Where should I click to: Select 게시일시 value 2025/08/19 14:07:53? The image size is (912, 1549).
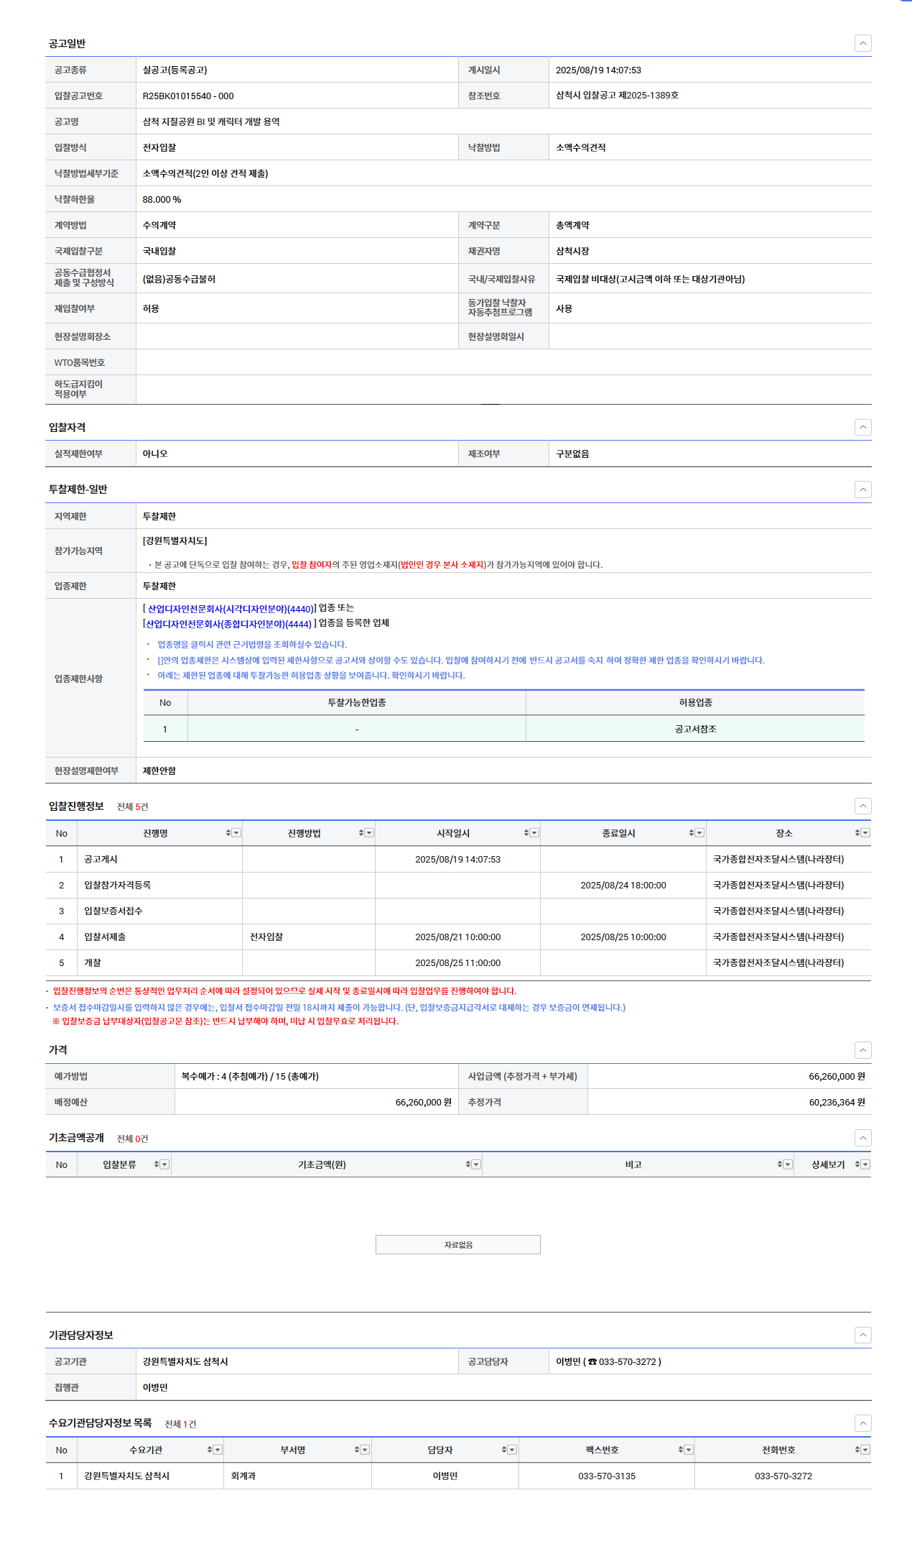(x=598, y=70)
